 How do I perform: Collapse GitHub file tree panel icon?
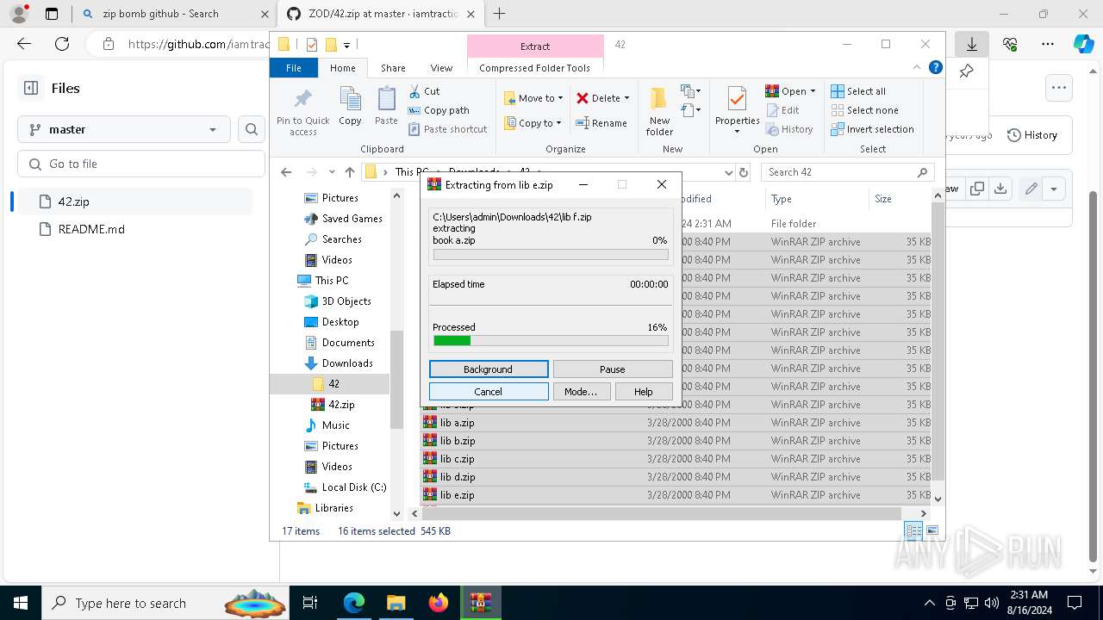click(x=31, y=88)
